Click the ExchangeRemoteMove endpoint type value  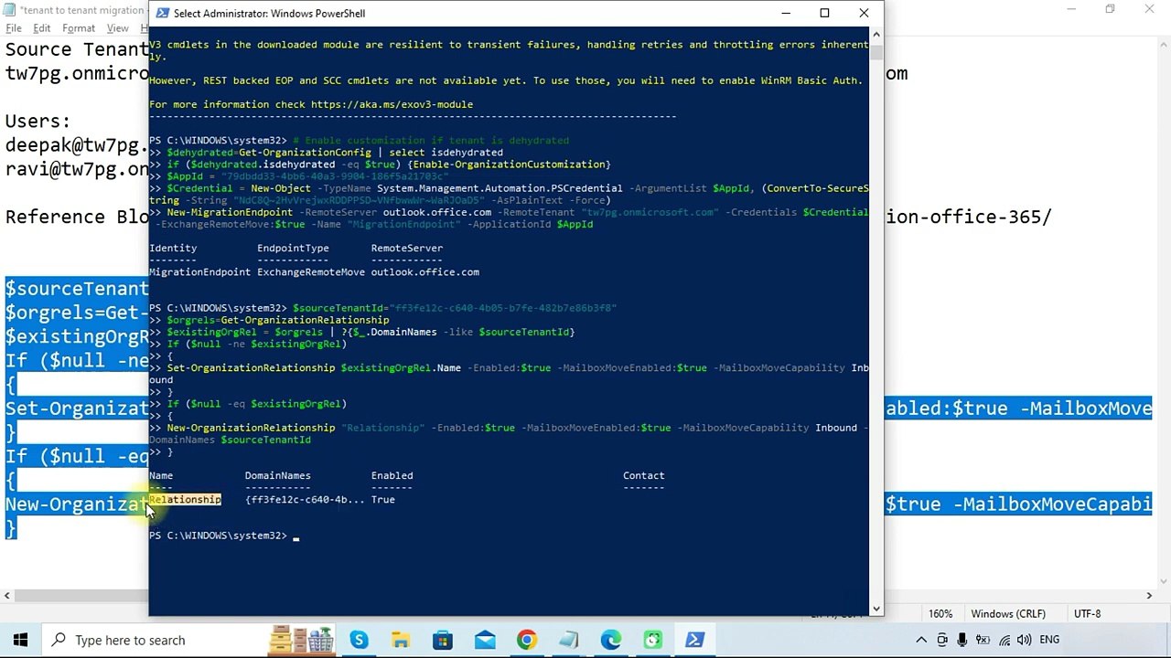(311, 272)
